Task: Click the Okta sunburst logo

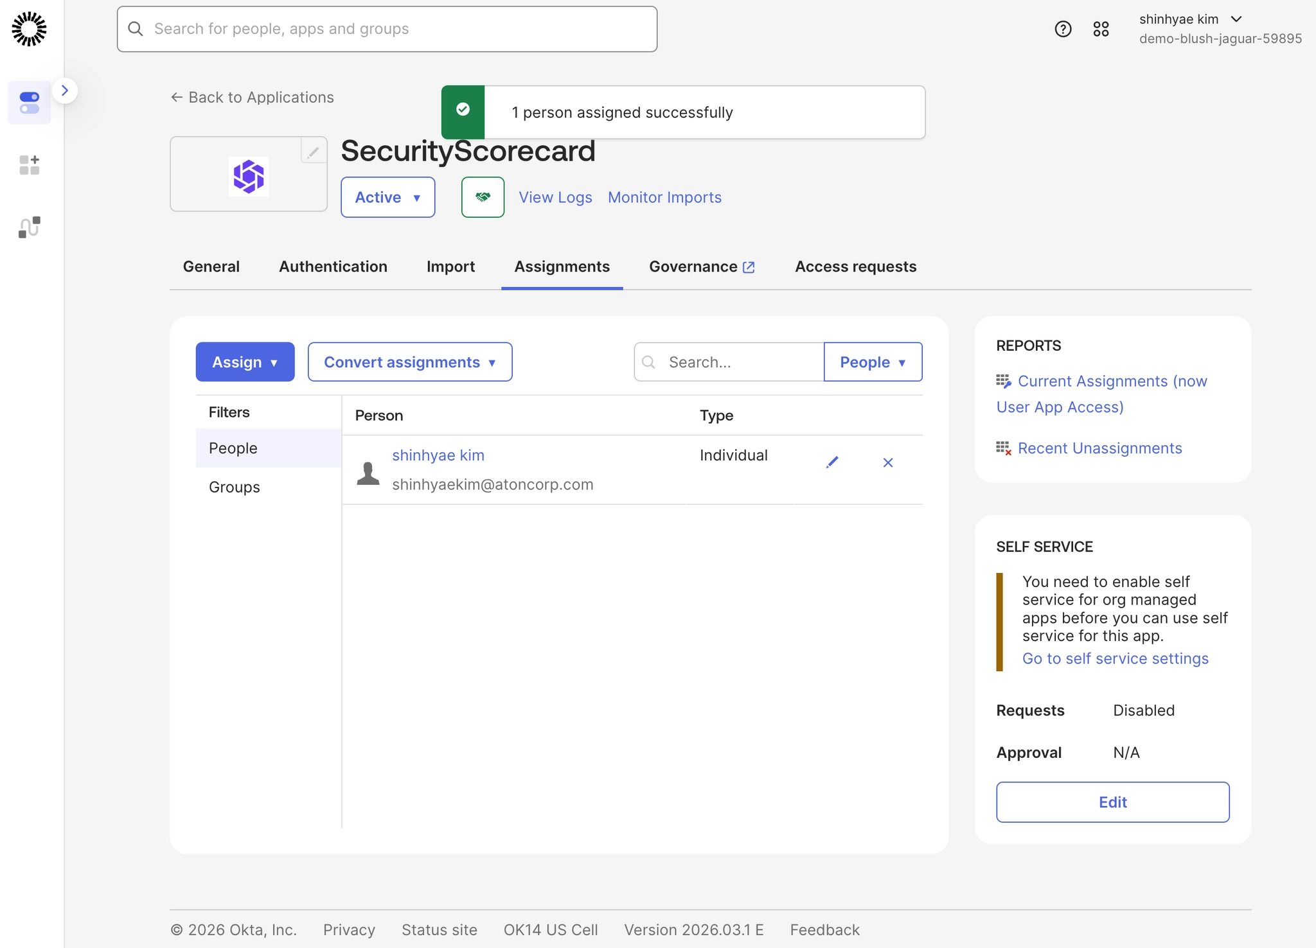Action: tap(29, 29)
